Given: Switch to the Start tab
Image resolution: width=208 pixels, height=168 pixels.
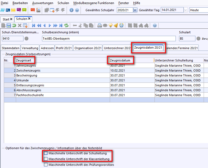Looking at the screenshot, I should pyautogui.click(x=6, y=19).
